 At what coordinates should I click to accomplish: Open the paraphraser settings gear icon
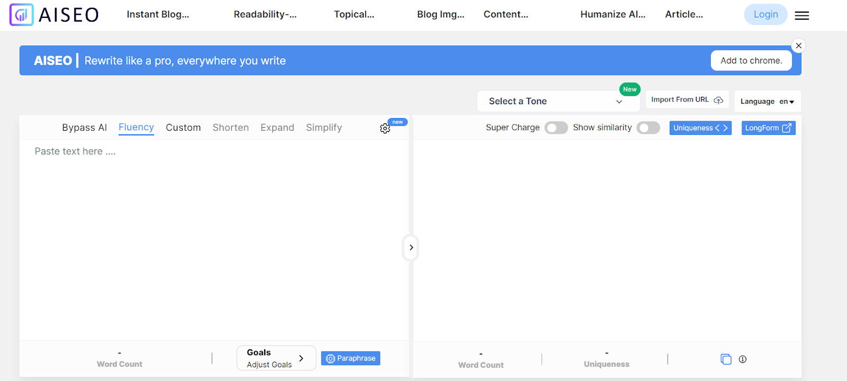[385, 128]
